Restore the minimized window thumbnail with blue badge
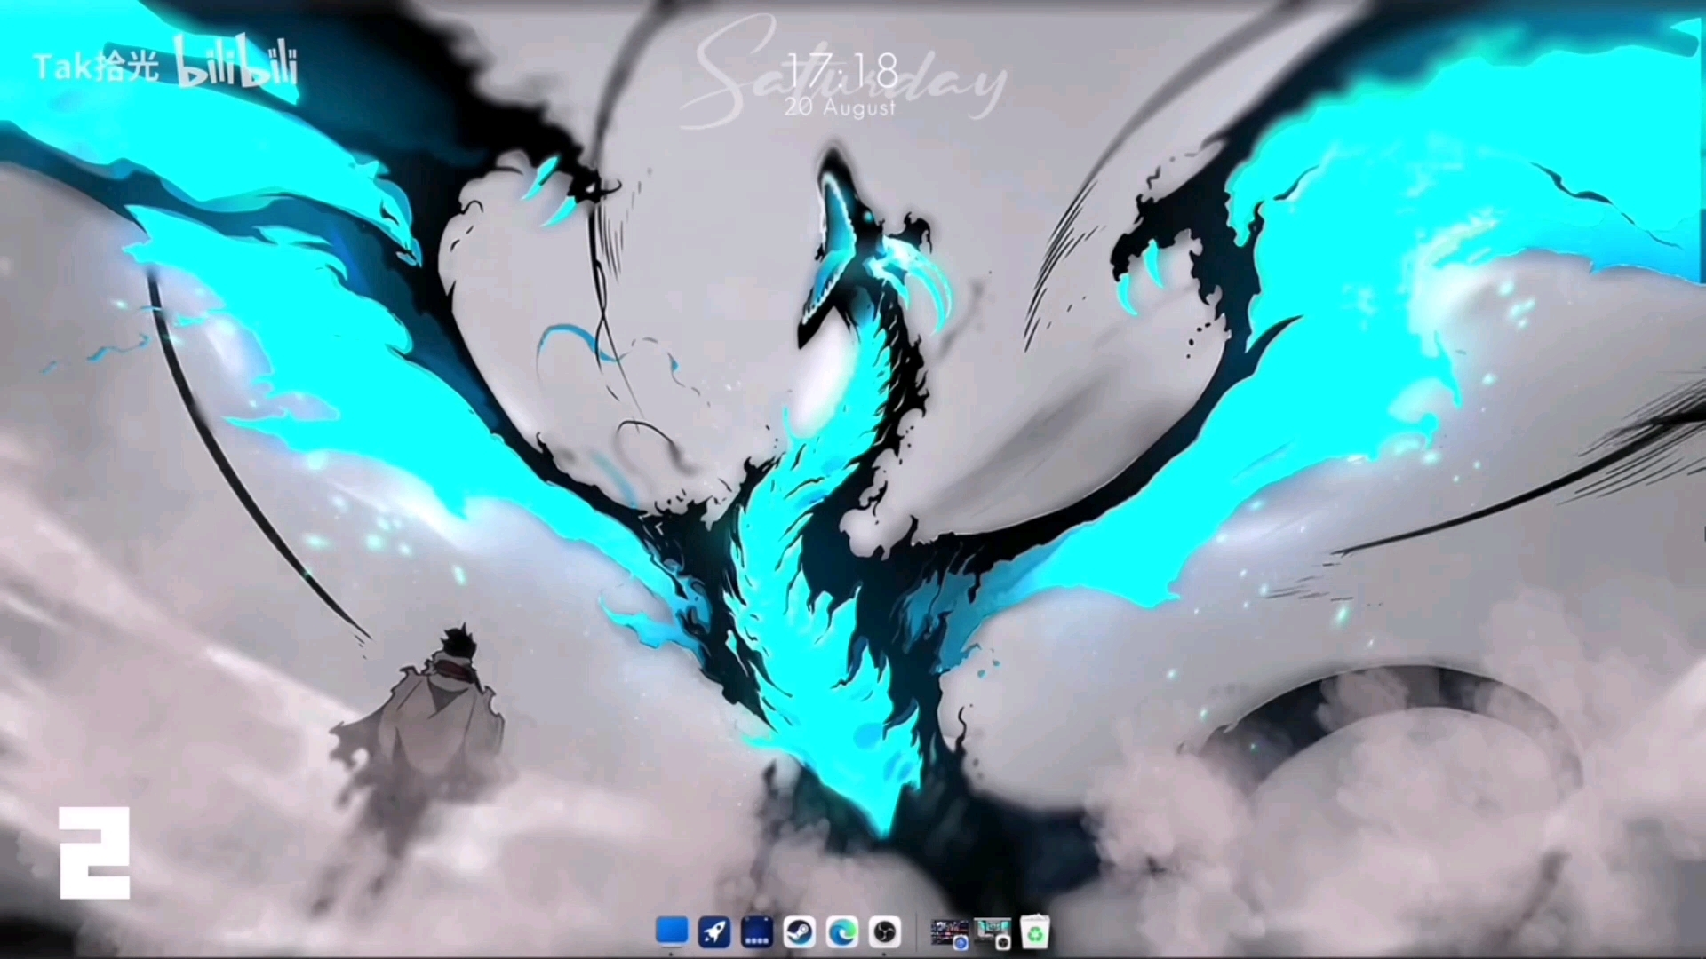 [950, 934]
